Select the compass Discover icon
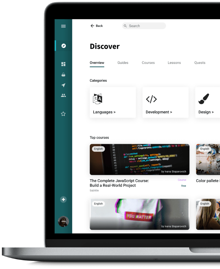 tap(64, 46)
